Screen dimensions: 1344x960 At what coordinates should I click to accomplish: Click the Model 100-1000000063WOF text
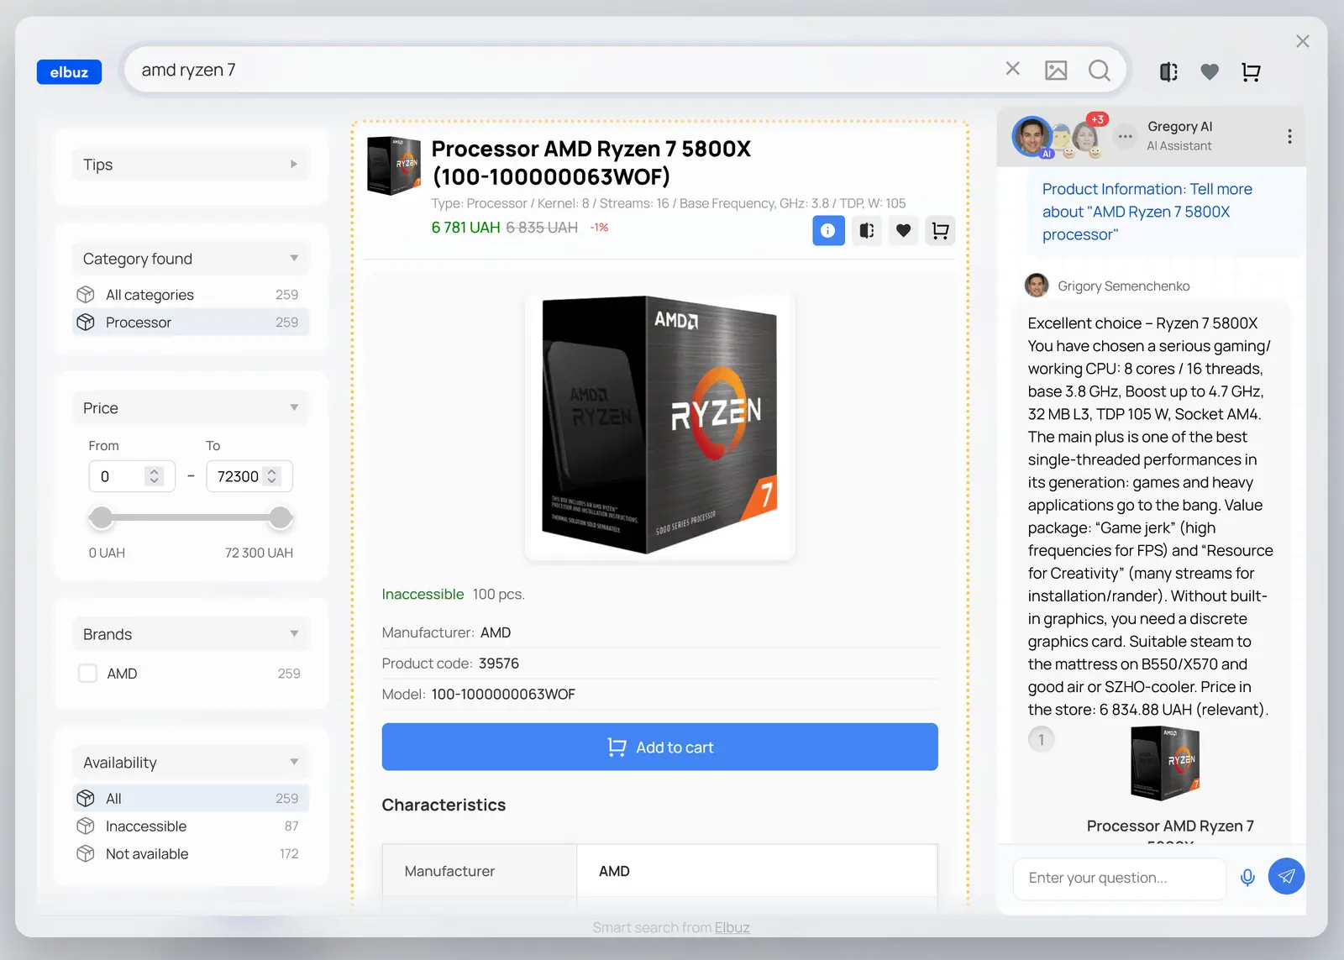[x=479, y=695]
